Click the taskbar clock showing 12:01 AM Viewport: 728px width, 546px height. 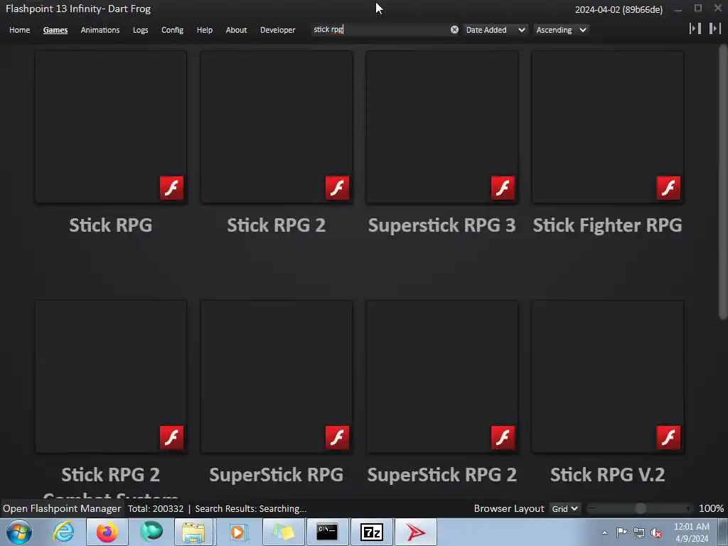tap(691, 532)
